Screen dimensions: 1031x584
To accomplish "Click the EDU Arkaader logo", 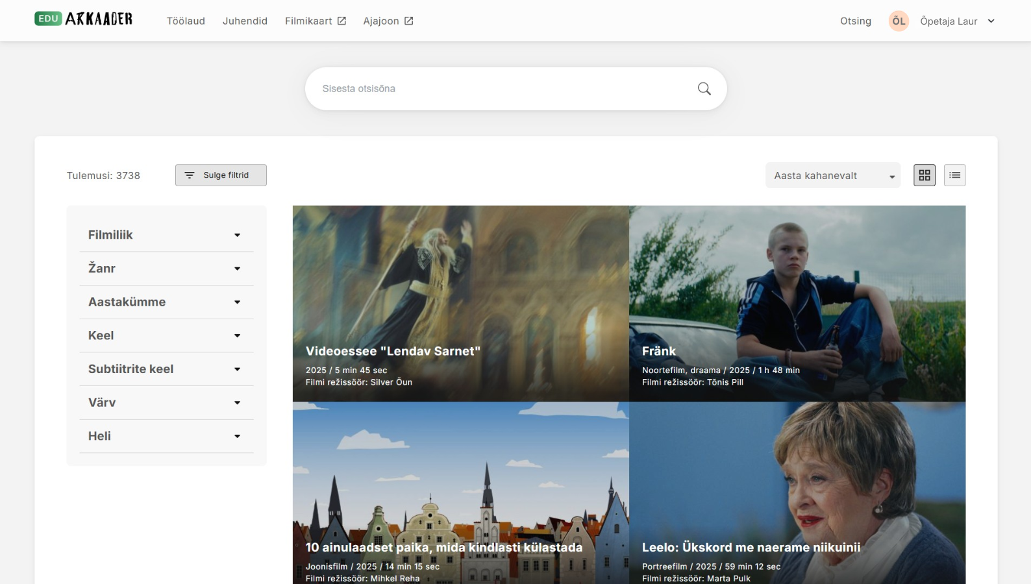I will click(x=83, y=19).
